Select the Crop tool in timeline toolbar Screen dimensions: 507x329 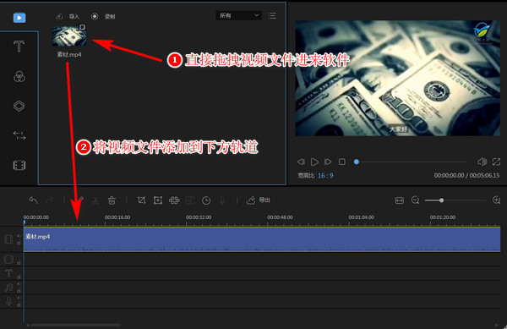coord(141,200)
